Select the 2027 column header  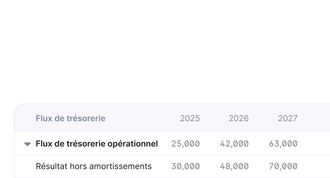coord(288,118)
